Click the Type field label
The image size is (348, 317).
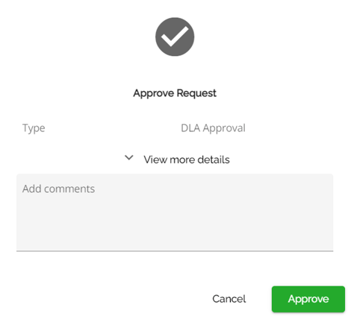pyautogui.click(x=34, y=128)
